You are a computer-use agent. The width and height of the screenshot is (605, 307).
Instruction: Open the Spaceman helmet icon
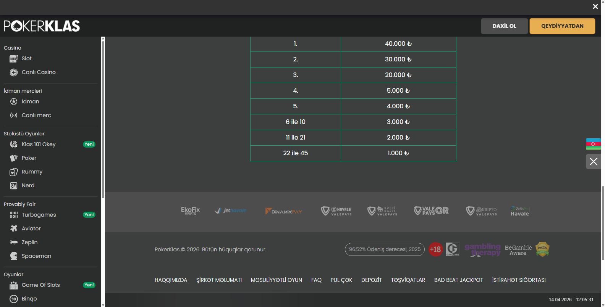tap(14, 256)
